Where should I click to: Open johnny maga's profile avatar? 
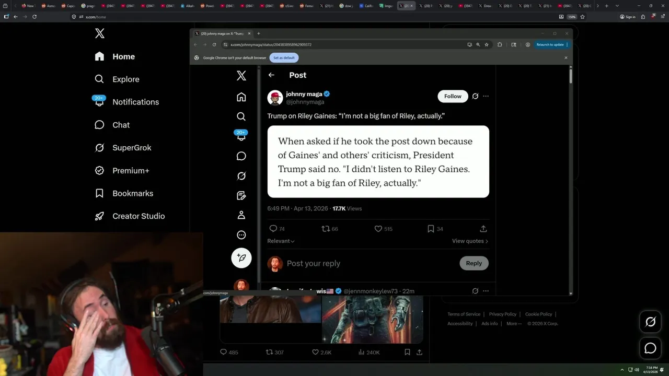pos(275,98)
